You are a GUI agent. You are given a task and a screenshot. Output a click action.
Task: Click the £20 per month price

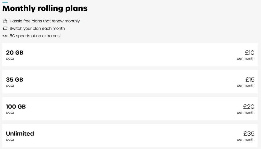[246, 109]
